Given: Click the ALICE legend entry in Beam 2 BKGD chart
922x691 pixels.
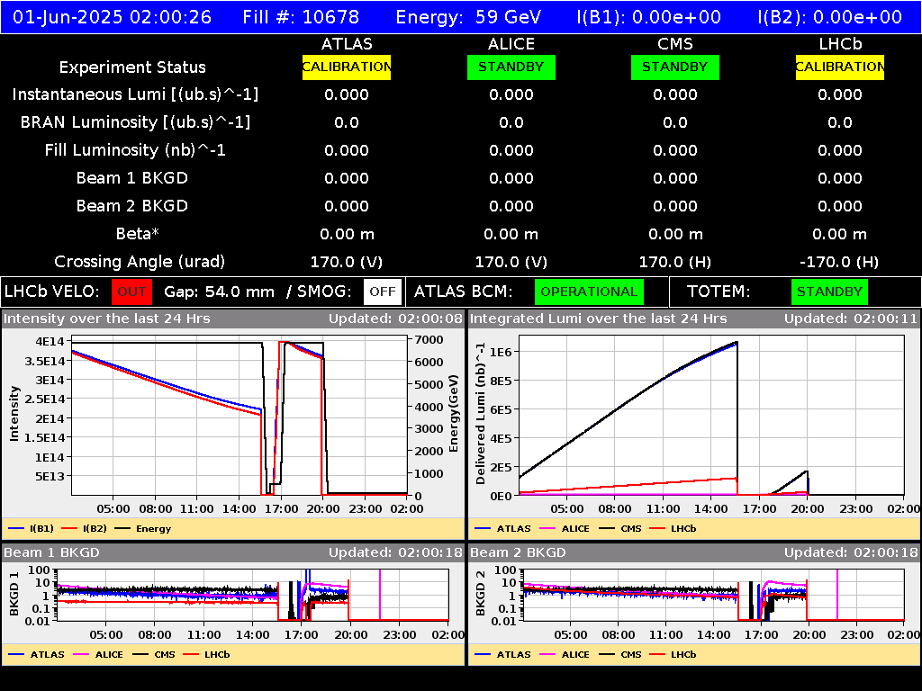Looking at the screenshot, I should (565, 654).
